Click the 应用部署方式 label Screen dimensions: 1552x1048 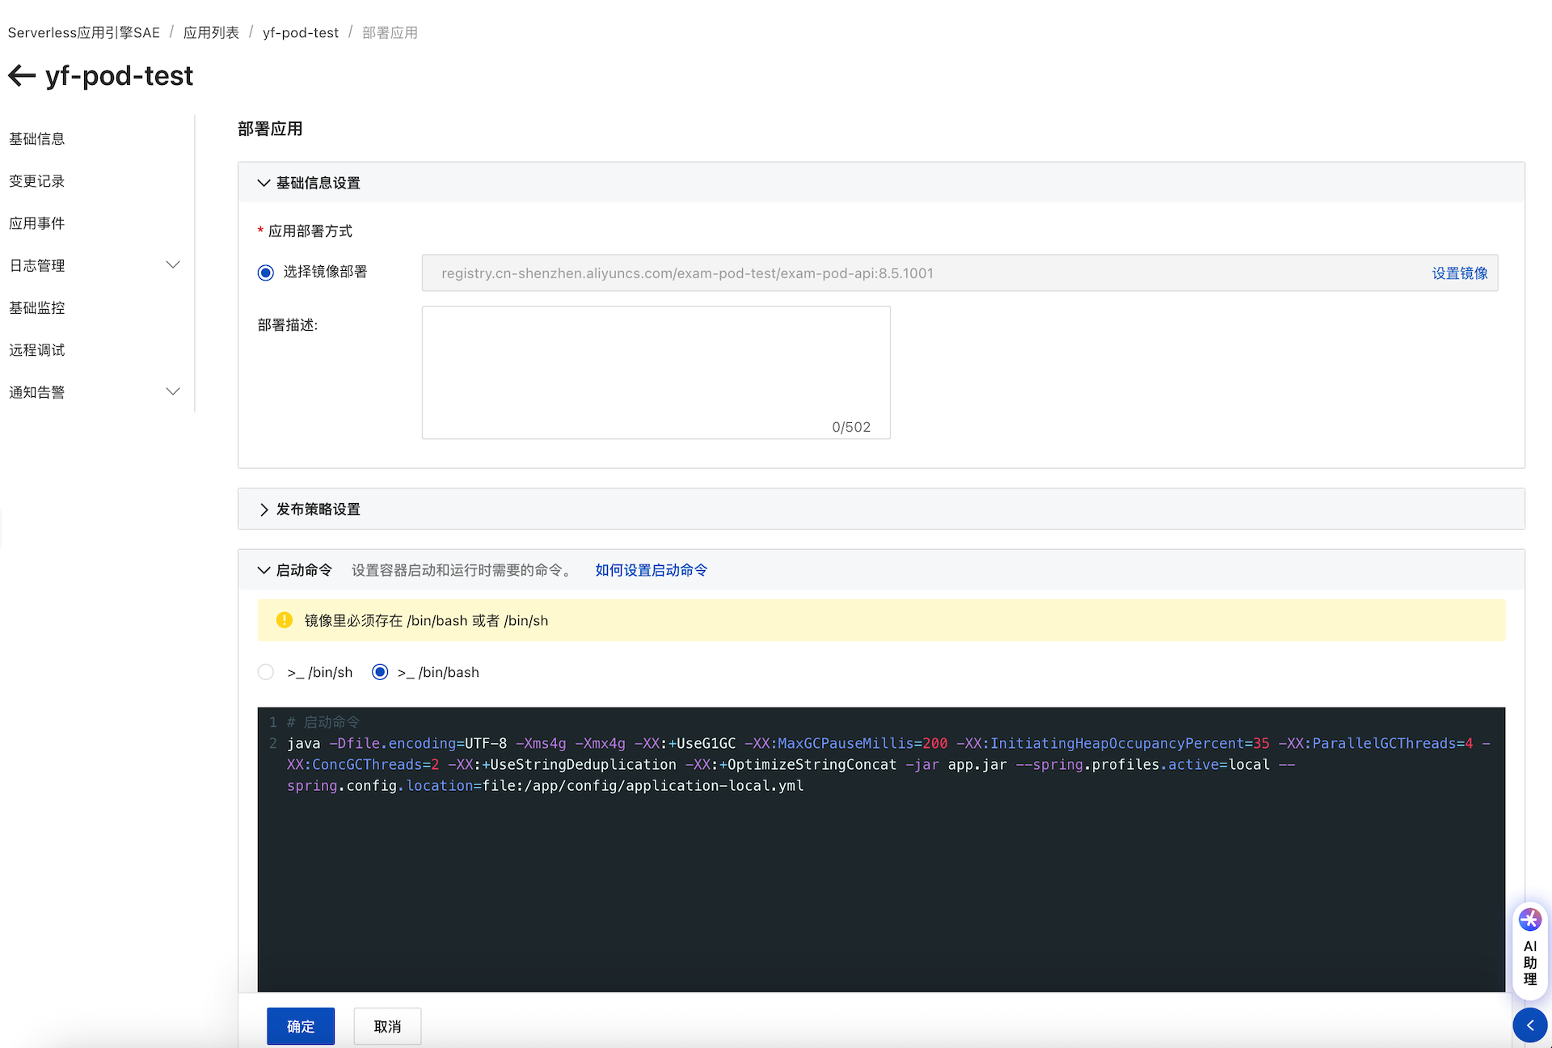pos(310,231)
